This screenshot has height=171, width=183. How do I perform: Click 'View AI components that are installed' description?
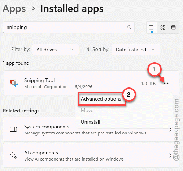pyautogui.click(x=74, y=159)
